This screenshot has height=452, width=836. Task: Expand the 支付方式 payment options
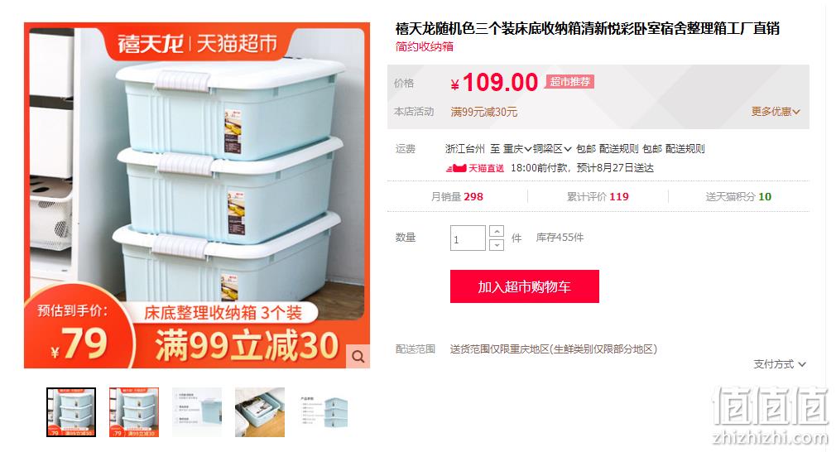click(779, 364)
